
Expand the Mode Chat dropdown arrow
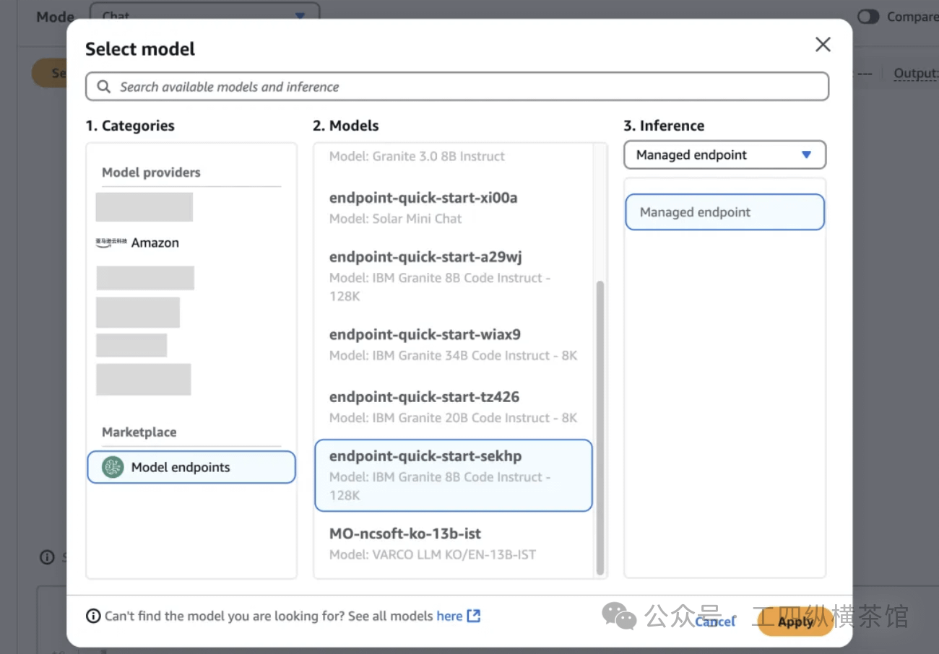(x=300, y=16)
